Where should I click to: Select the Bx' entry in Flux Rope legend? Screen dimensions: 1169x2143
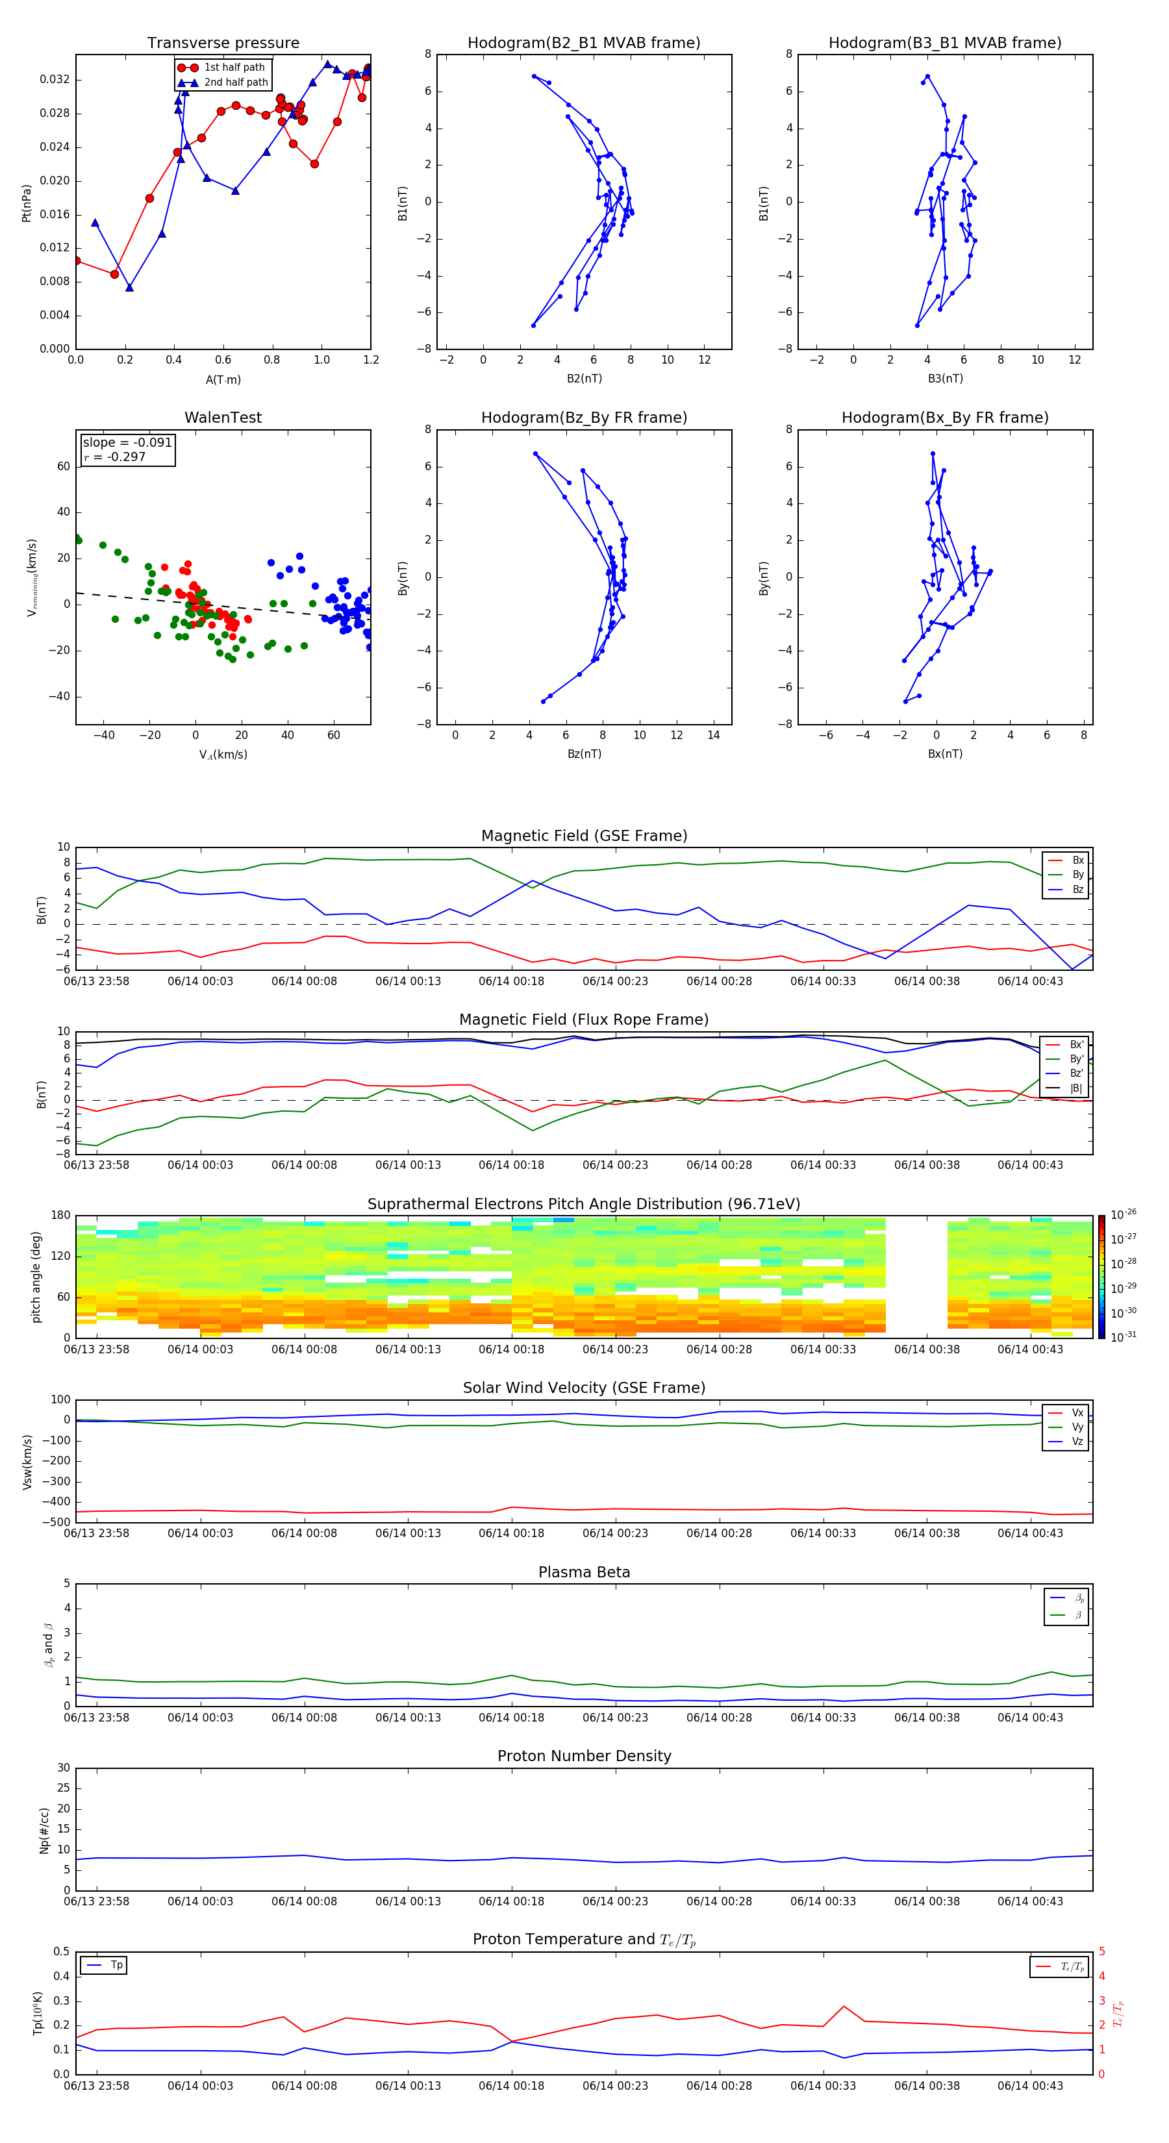click(1064, 1045)
